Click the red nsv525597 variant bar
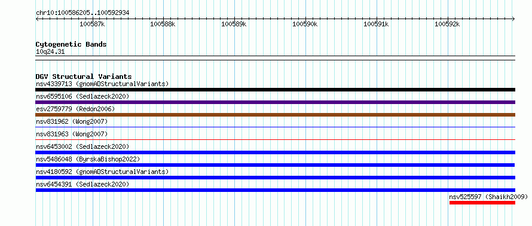This screenshot has height=226, width=532. click(x=482, y=203)
